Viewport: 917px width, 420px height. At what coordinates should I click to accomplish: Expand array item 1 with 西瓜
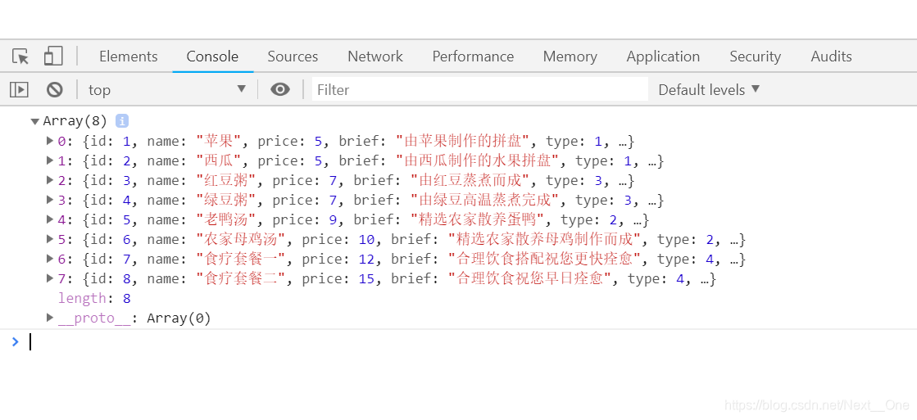(50, 160)
